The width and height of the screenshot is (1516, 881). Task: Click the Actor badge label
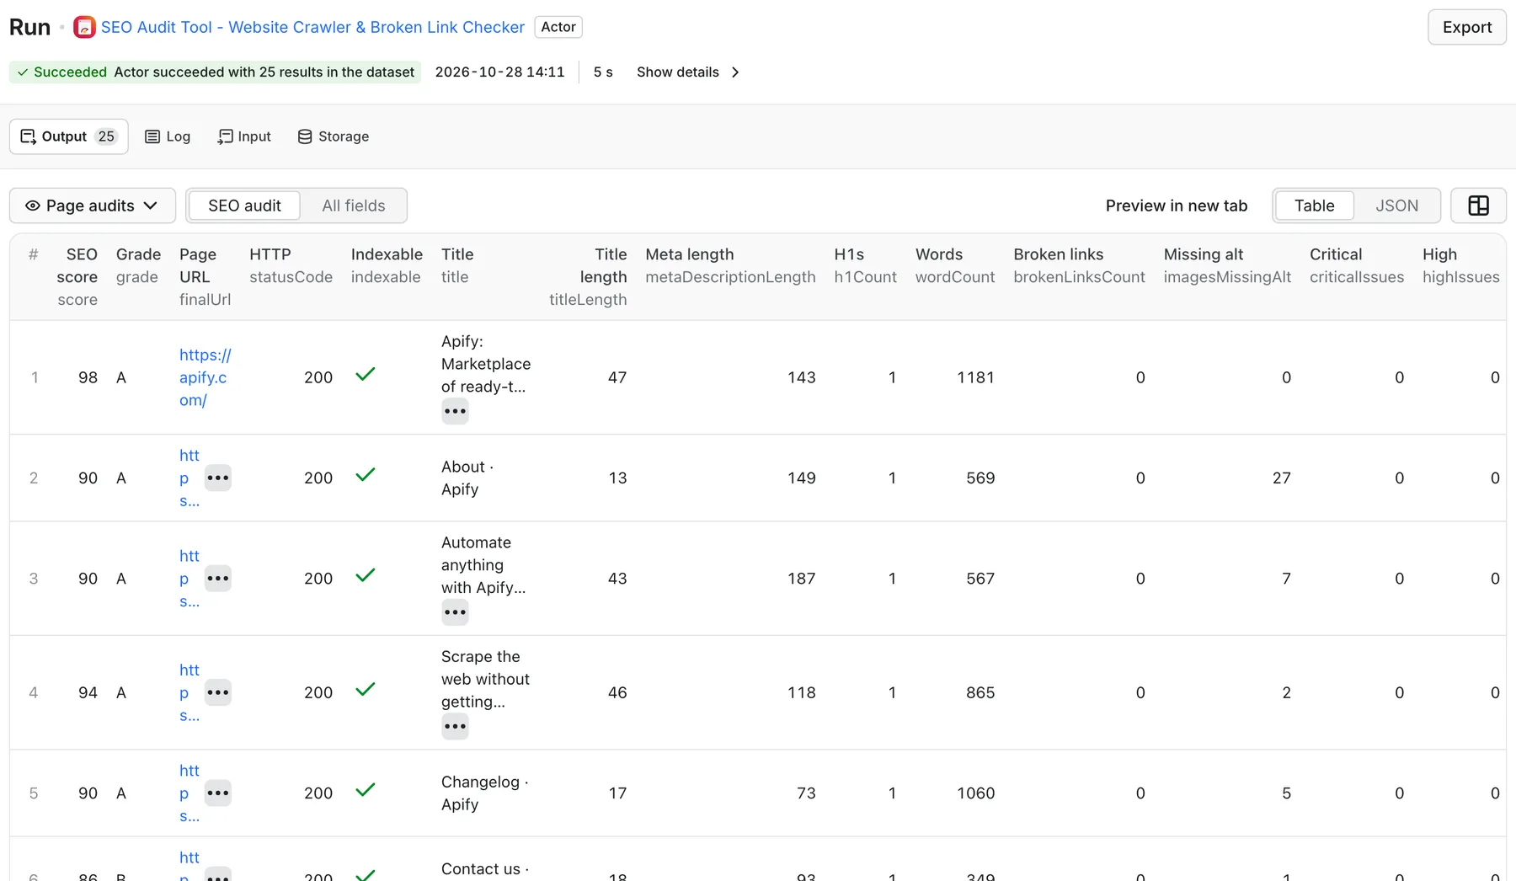coord(558,27)
